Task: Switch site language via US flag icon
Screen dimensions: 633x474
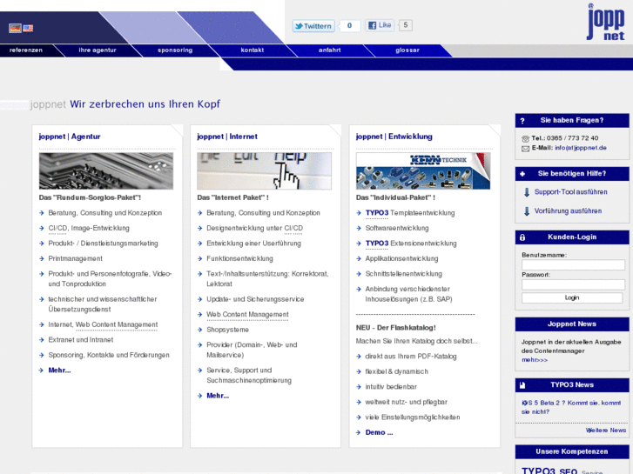Action: point(28,28)
